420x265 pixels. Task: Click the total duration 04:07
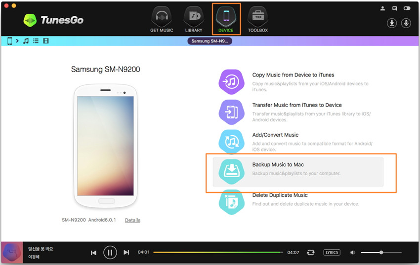[x=293, y=253]
